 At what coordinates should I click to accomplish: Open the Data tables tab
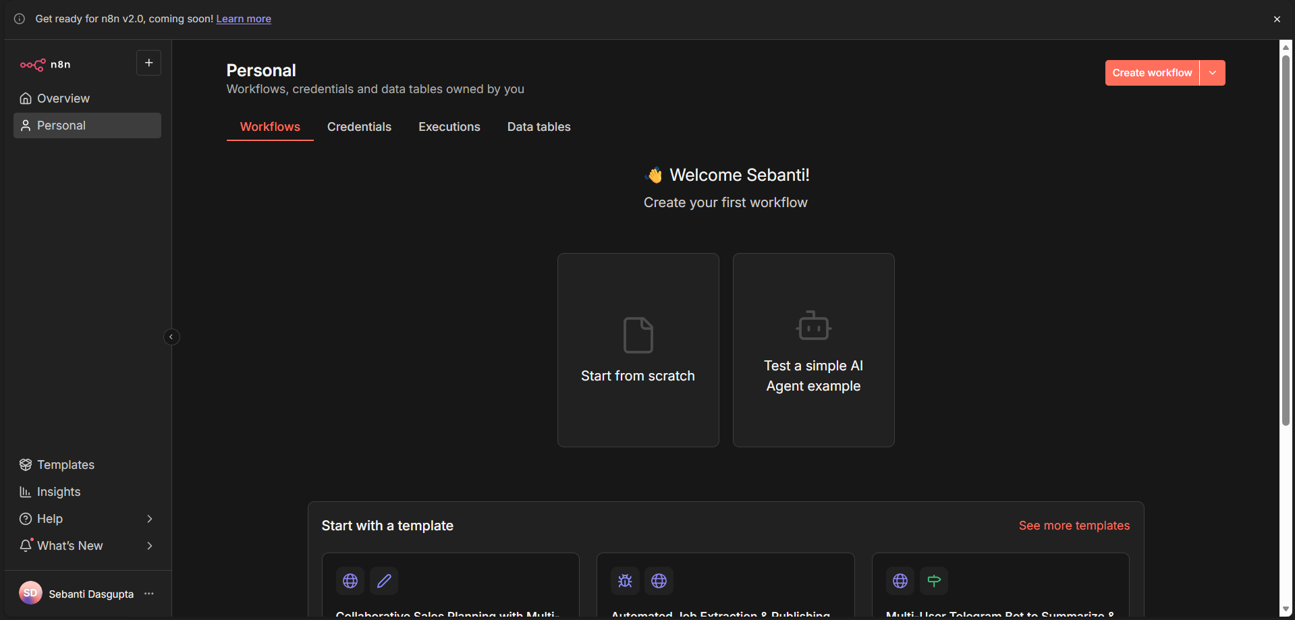[539, 127]
